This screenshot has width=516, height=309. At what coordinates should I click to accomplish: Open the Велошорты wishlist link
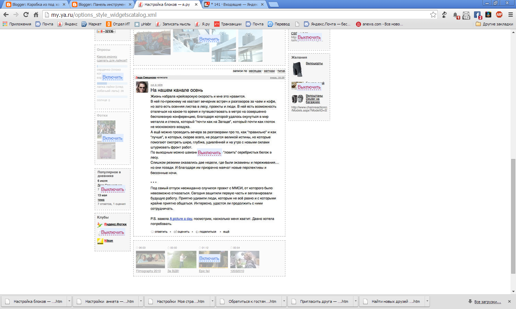point(314,64)
